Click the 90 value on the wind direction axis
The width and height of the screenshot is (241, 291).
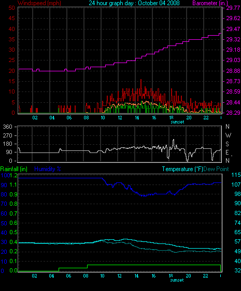click(9, 152)
